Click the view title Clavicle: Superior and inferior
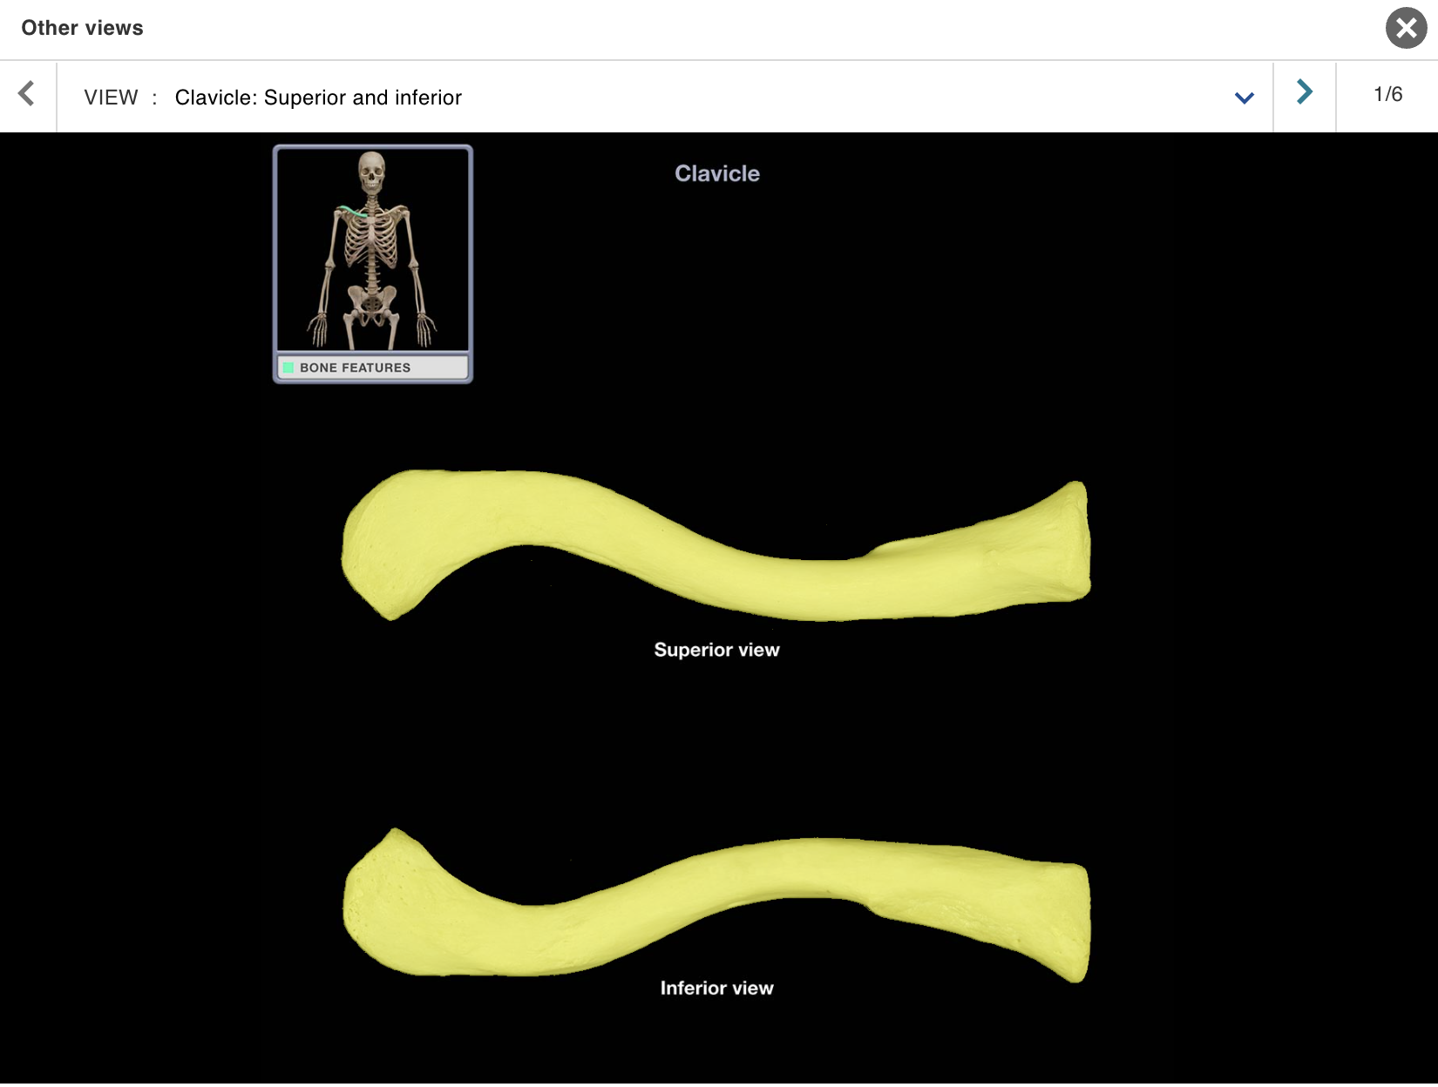This screenshot has height=1087, width=1438. (318, 97)
